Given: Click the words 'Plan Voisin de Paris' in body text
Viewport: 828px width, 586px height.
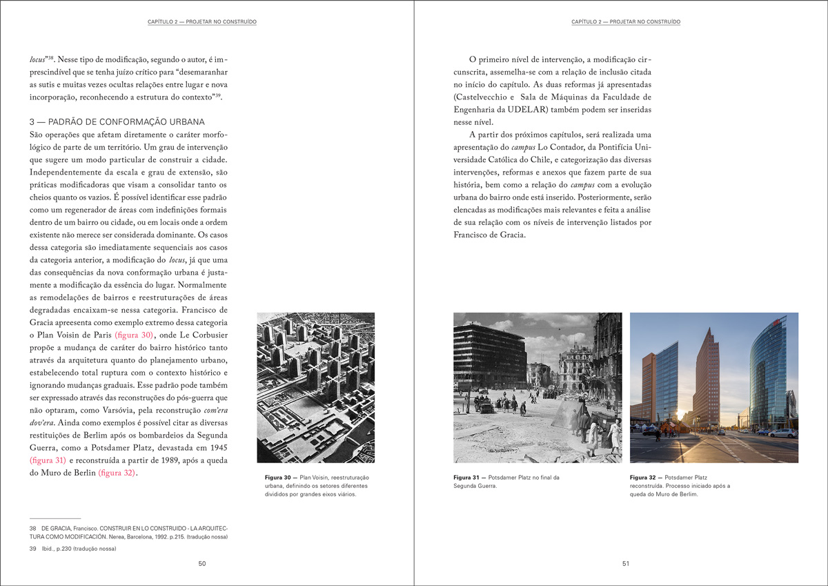Looking at the screenshot, I should tap(75, 335).
